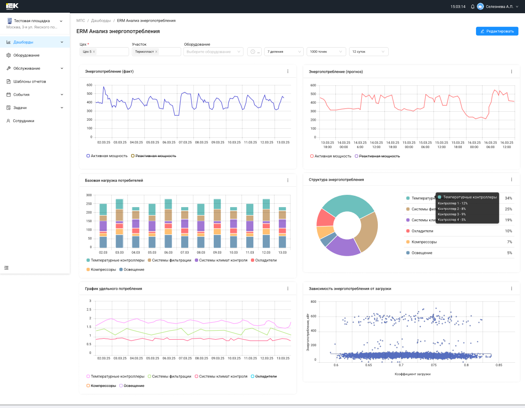Image resolution: width=525 pixels, height=408 pixels.
Task: Click Компрессоры row in pie legend
Action: coord(459,242)
